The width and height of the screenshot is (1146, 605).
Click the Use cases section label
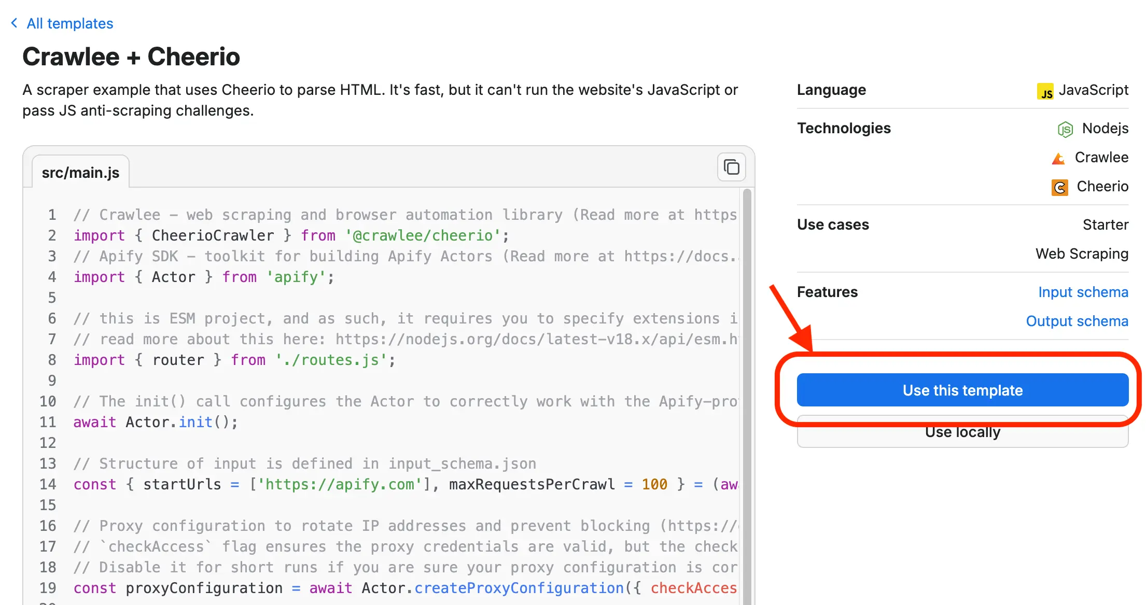(833, 224)
